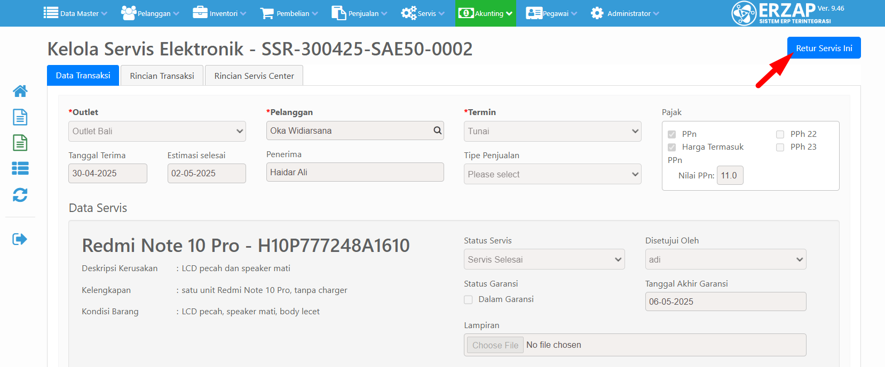Click the ERZAP logo

point(781,13)
